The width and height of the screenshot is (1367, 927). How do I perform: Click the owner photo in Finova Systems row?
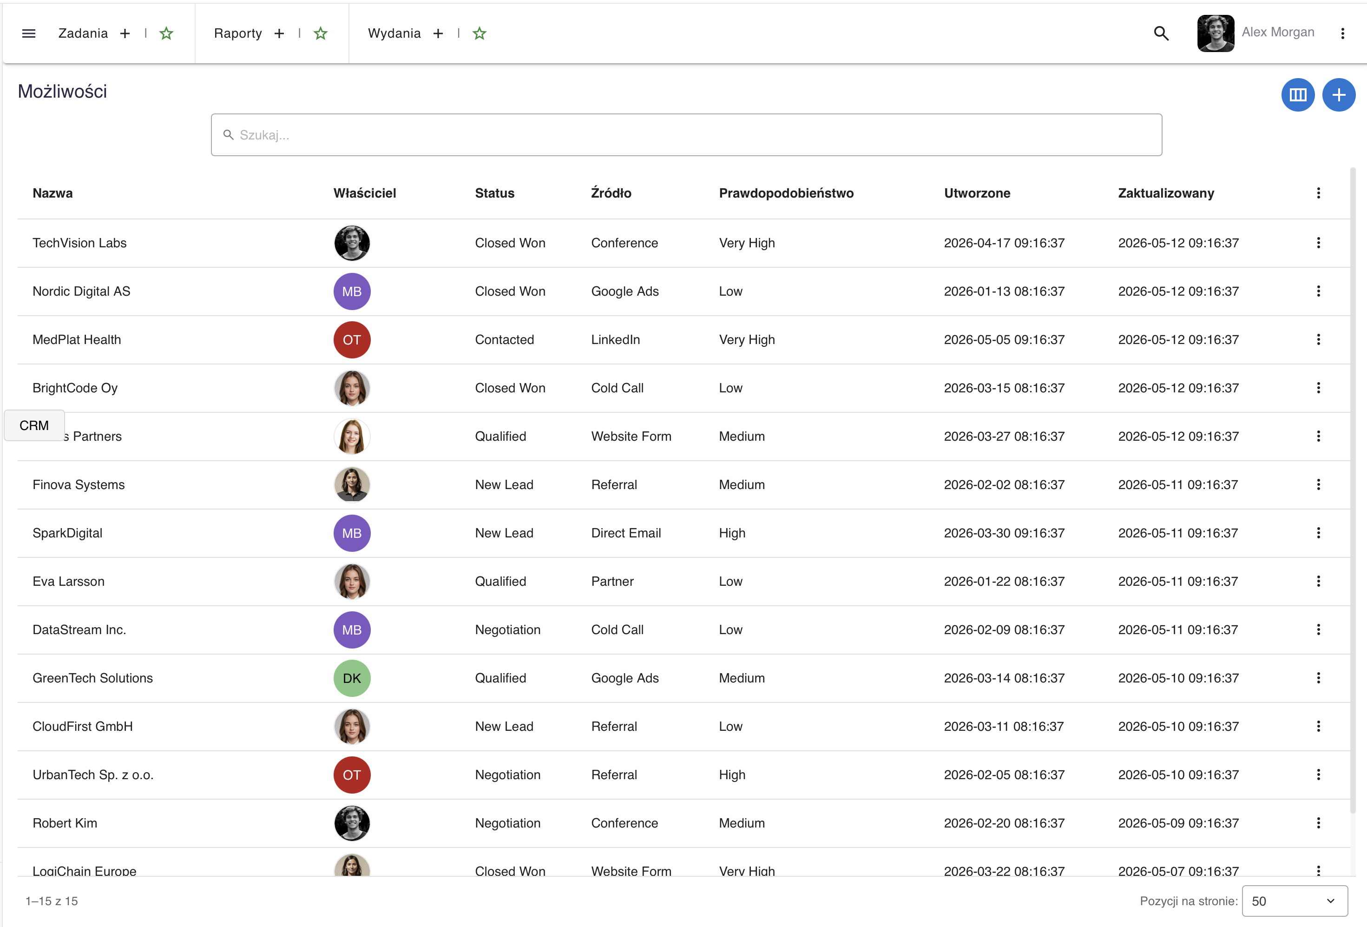[x=352, y=484]
